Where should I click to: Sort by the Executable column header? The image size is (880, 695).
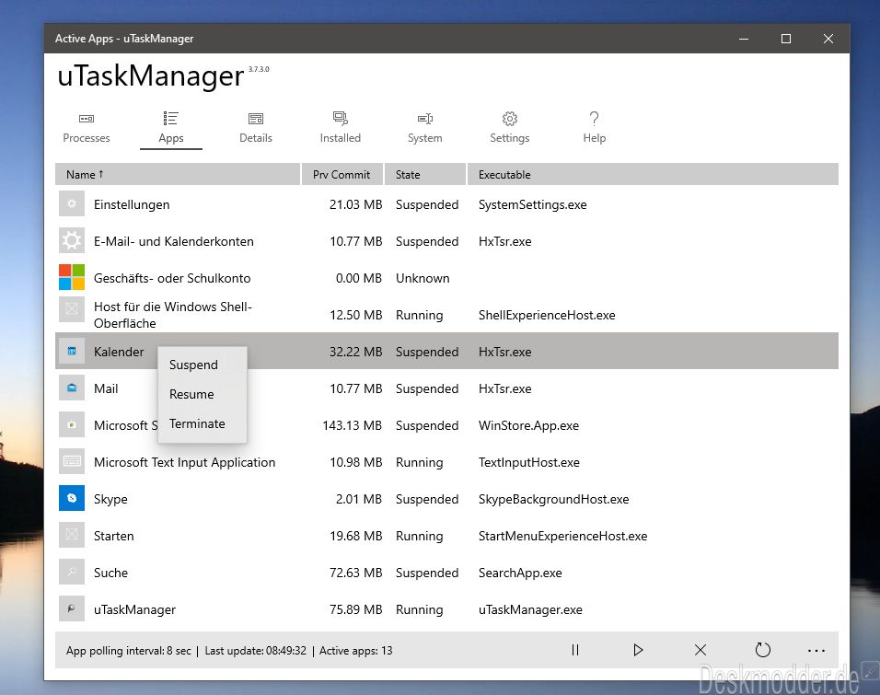click(653, 175)
